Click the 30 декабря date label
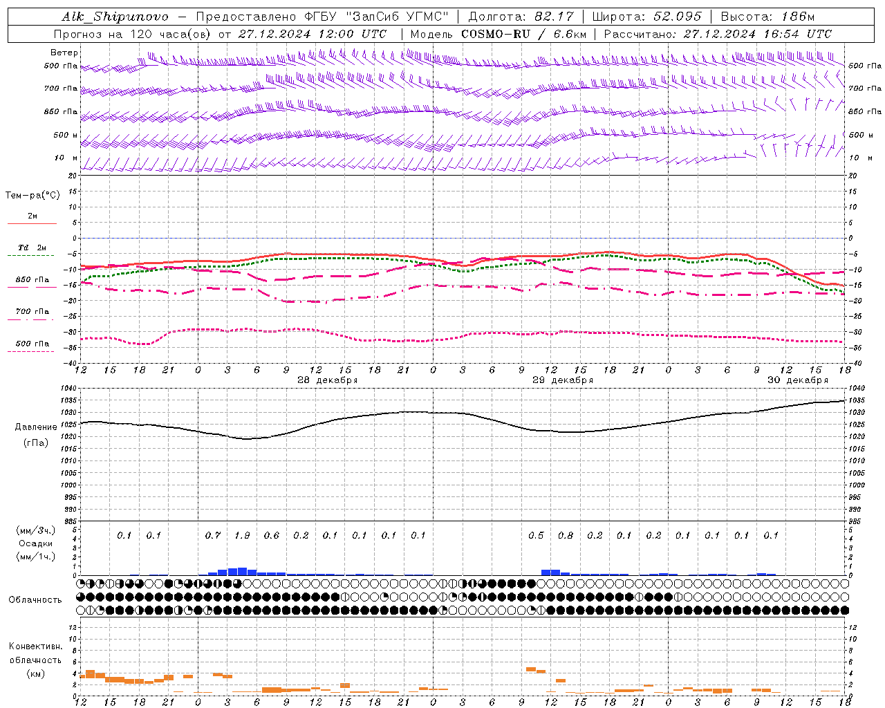The width and height of the screenshot is (885, 708). 798,380
